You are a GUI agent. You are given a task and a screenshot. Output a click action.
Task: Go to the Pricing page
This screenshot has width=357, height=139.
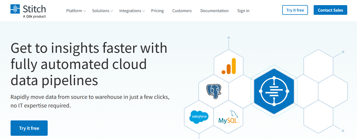[157, 11]
